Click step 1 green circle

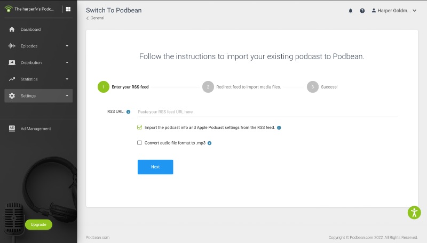point(104,87)
